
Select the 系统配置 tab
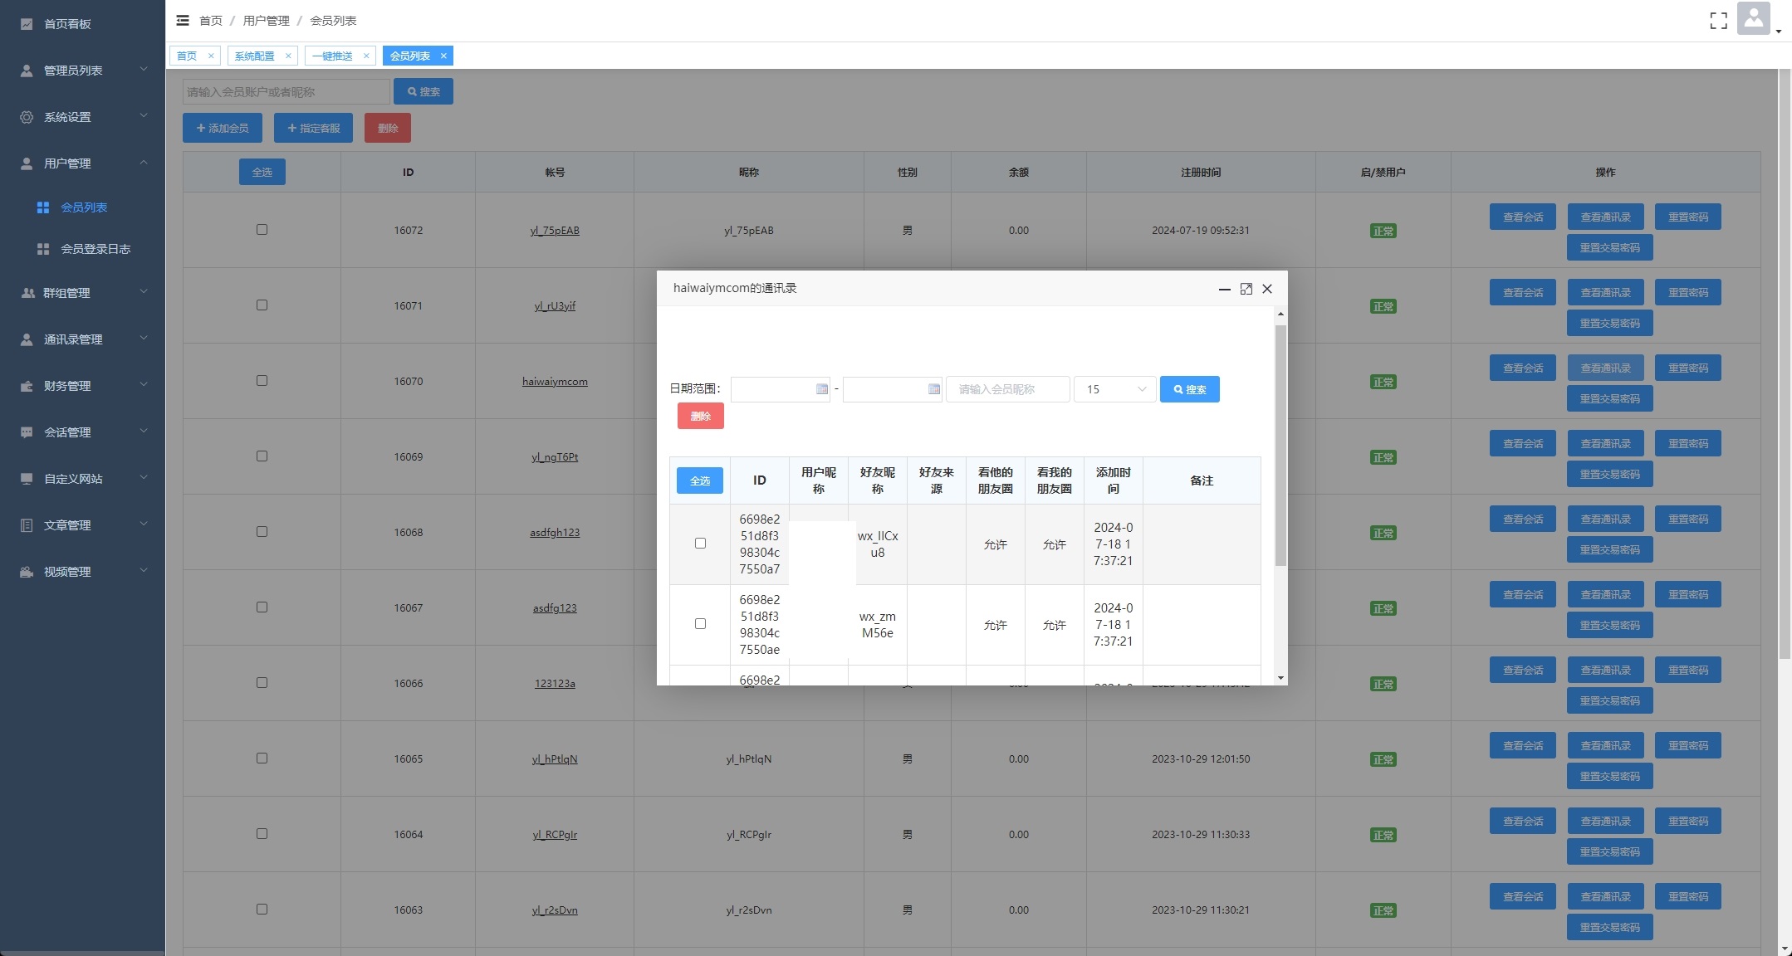coord(255,56)
